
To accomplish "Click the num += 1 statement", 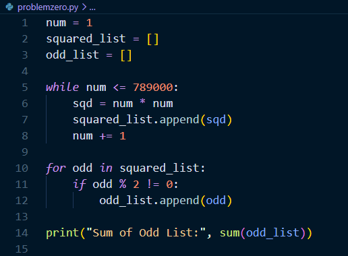I will 99,136.
